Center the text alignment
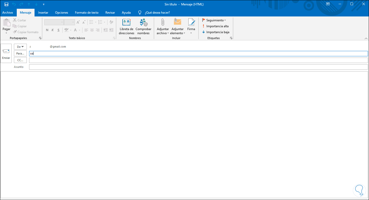369x200 pixels. pos(92,30)
